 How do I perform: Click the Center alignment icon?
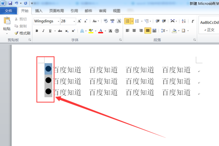click(x=134, y=30)
